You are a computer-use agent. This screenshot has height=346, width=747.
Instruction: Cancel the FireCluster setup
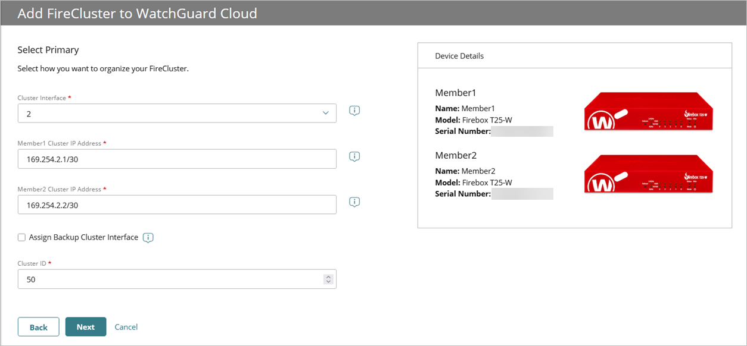tap(126, 326)
